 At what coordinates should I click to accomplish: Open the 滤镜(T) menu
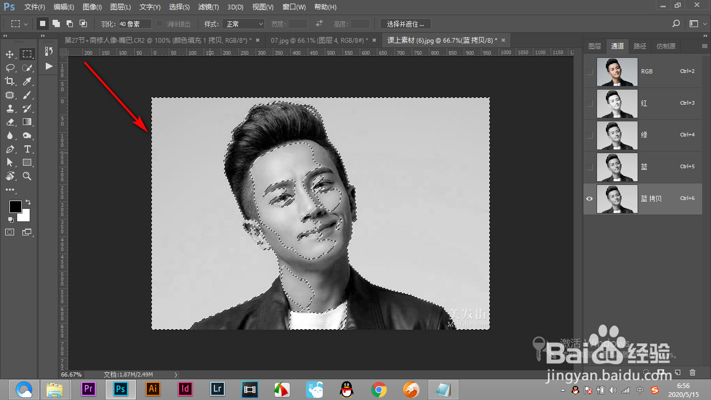click(208, 7)
